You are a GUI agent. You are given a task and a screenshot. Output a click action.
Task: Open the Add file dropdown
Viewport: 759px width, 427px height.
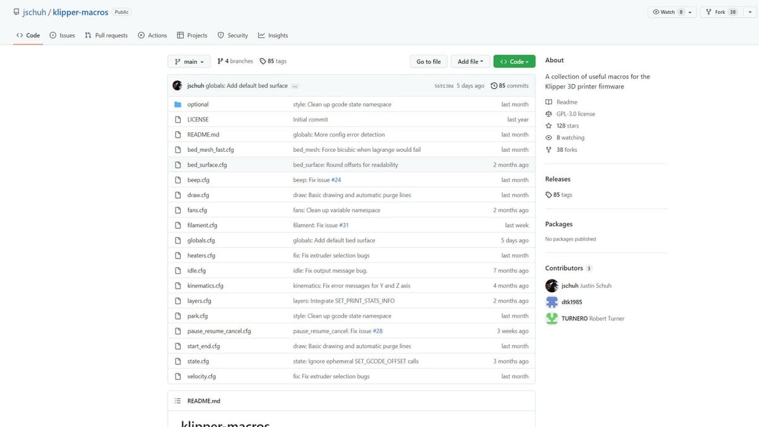471,61
